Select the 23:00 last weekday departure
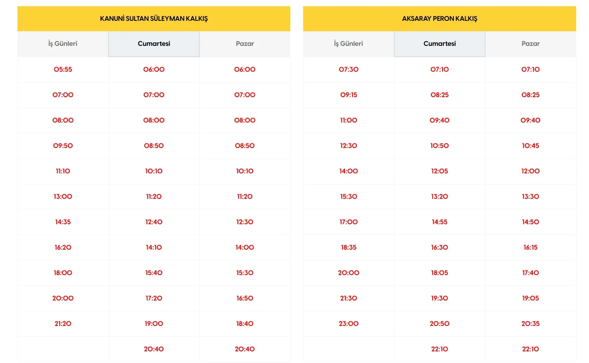589x363 pixels. click(349, 324)
